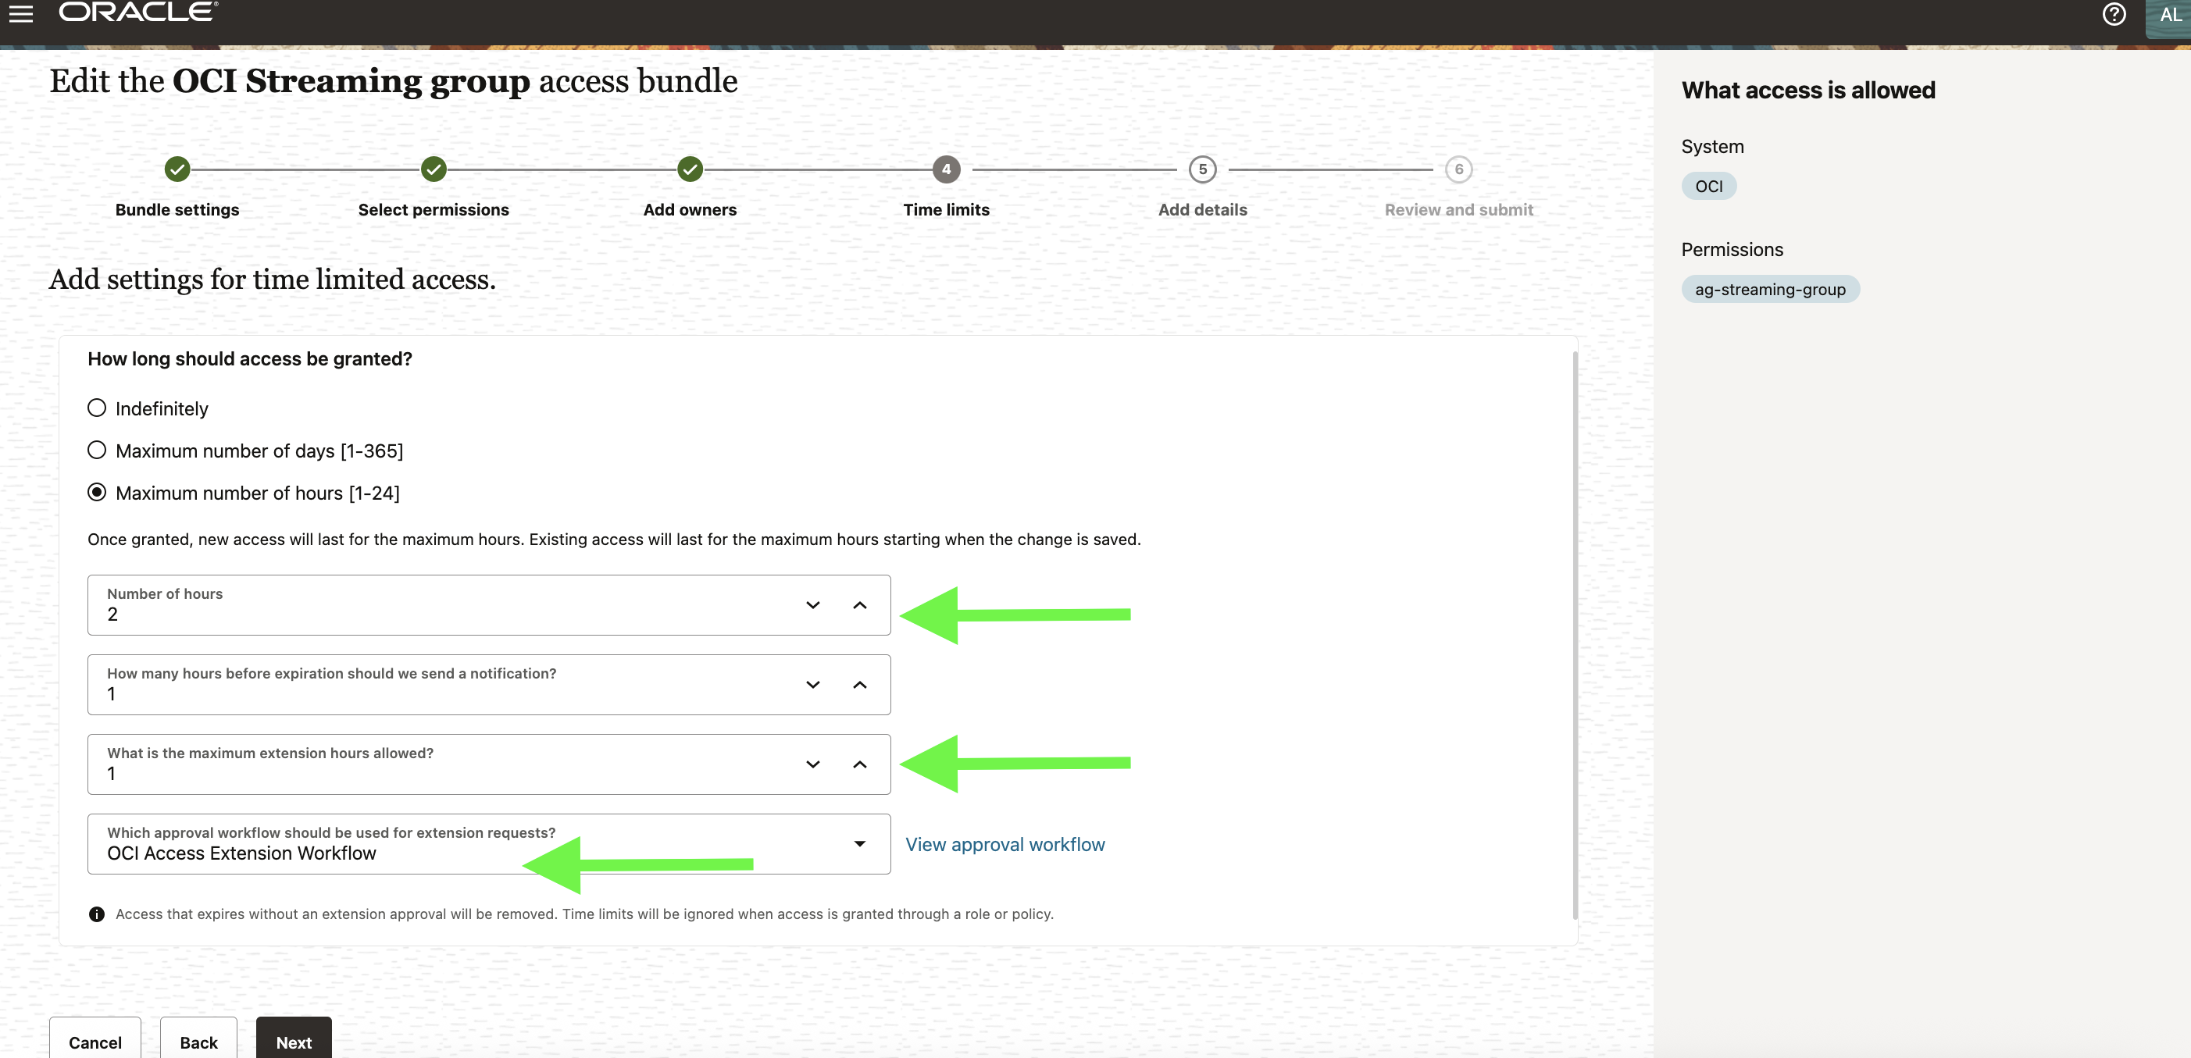
Task: Click the Bundle settings completed checkmark
Action: tap(177, 169)
